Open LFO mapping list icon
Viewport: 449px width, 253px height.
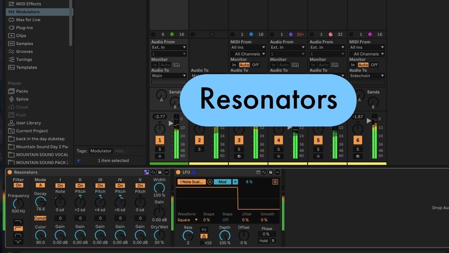[x=275, y=182]
